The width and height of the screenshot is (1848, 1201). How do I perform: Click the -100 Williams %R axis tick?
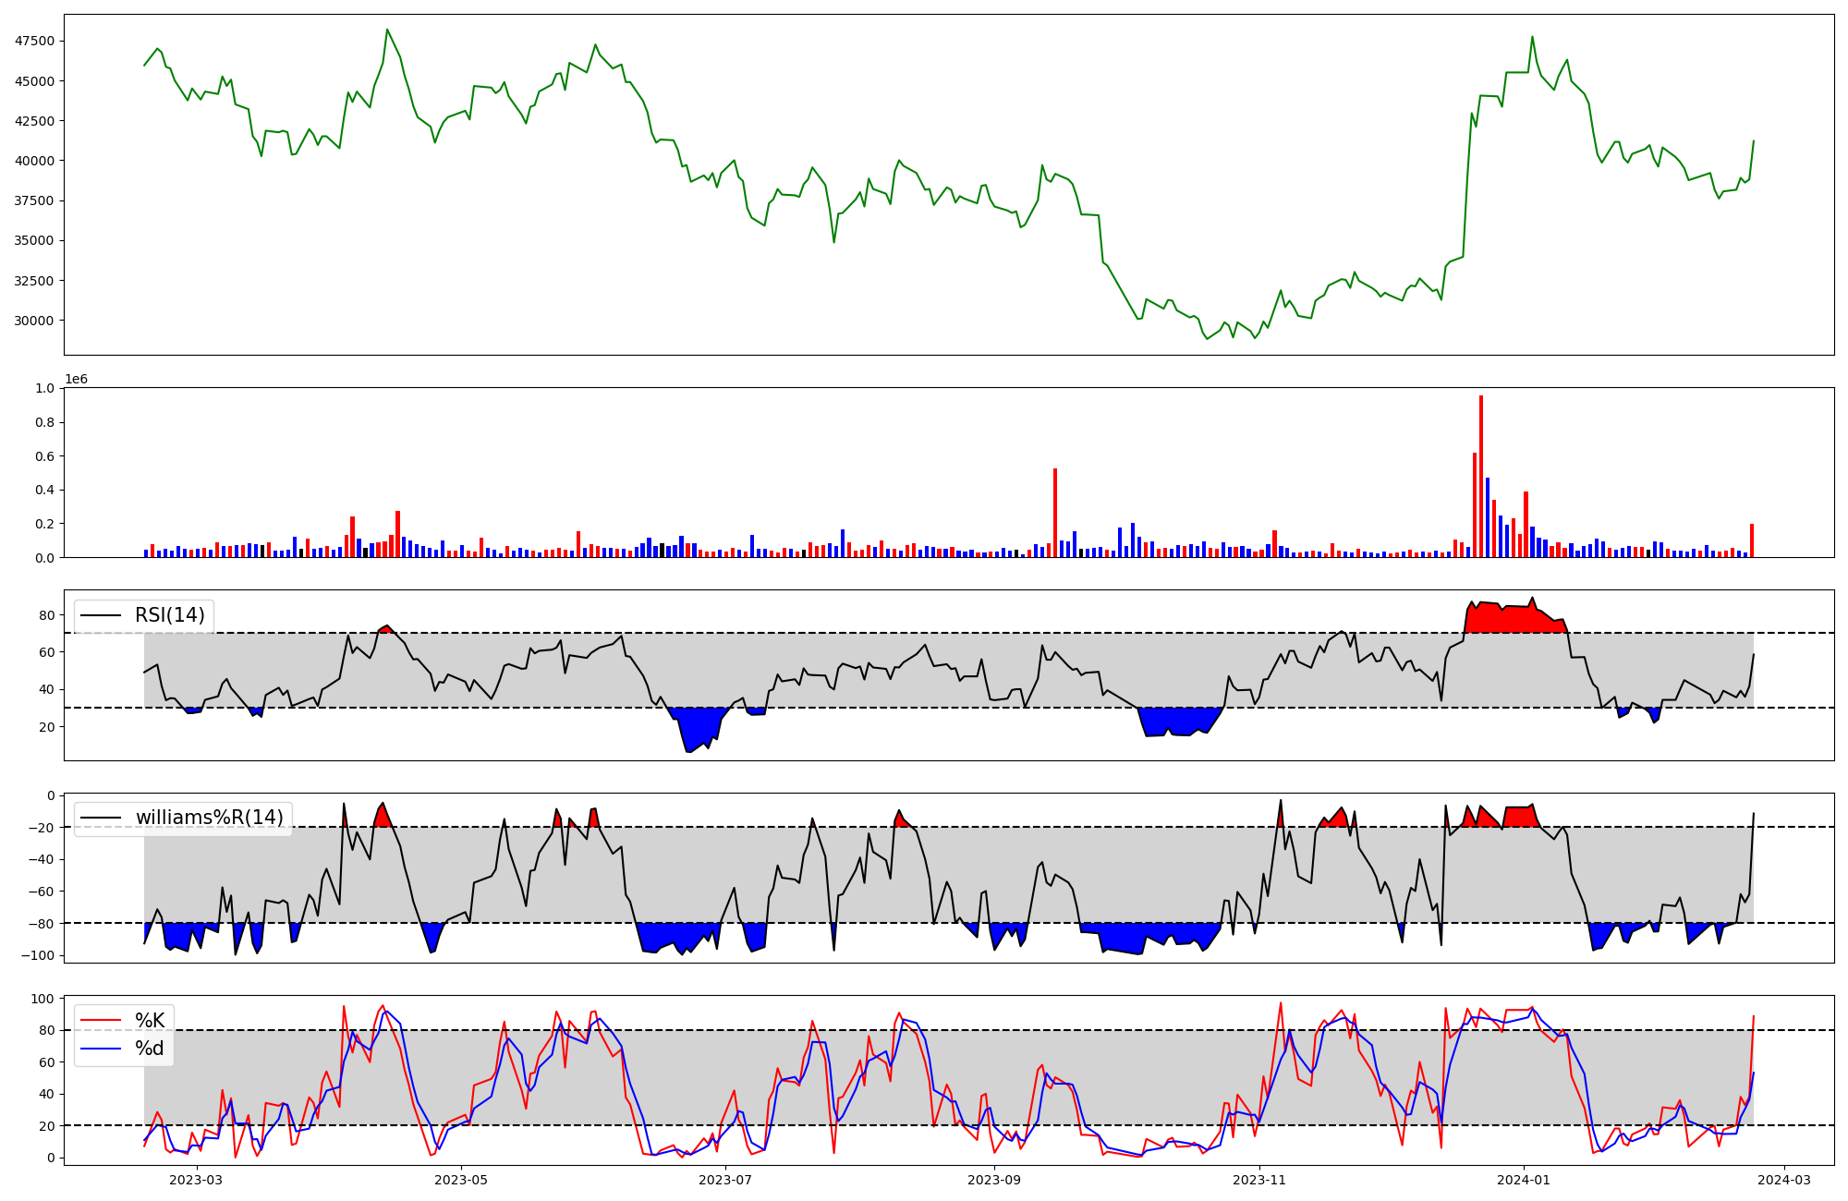coord(40,955)
